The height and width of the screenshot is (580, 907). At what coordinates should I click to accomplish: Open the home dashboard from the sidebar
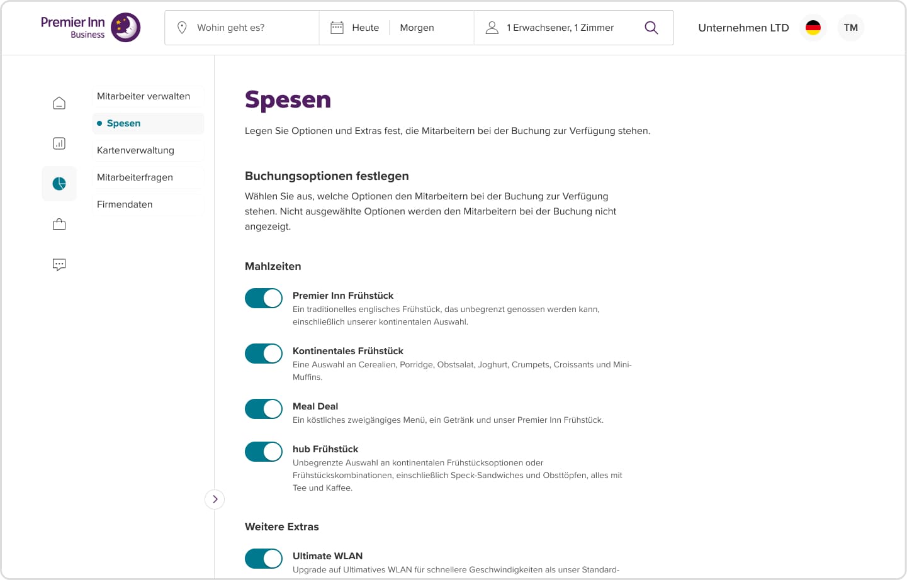point(59,103)
